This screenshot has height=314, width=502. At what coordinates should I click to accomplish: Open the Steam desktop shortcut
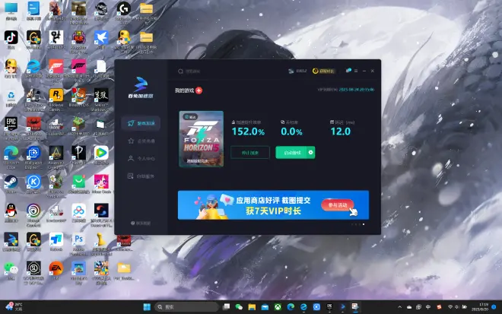tap(11, 182)
